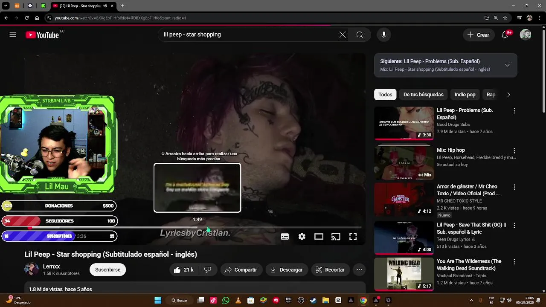Open the account avatar menu
This screenshot has width=546, height=307.
coord(526,35)
